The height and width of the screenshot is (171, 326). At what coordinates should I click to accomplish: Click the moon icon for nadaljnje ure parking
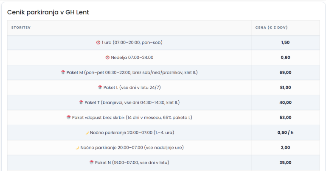(x=77, y=147)
